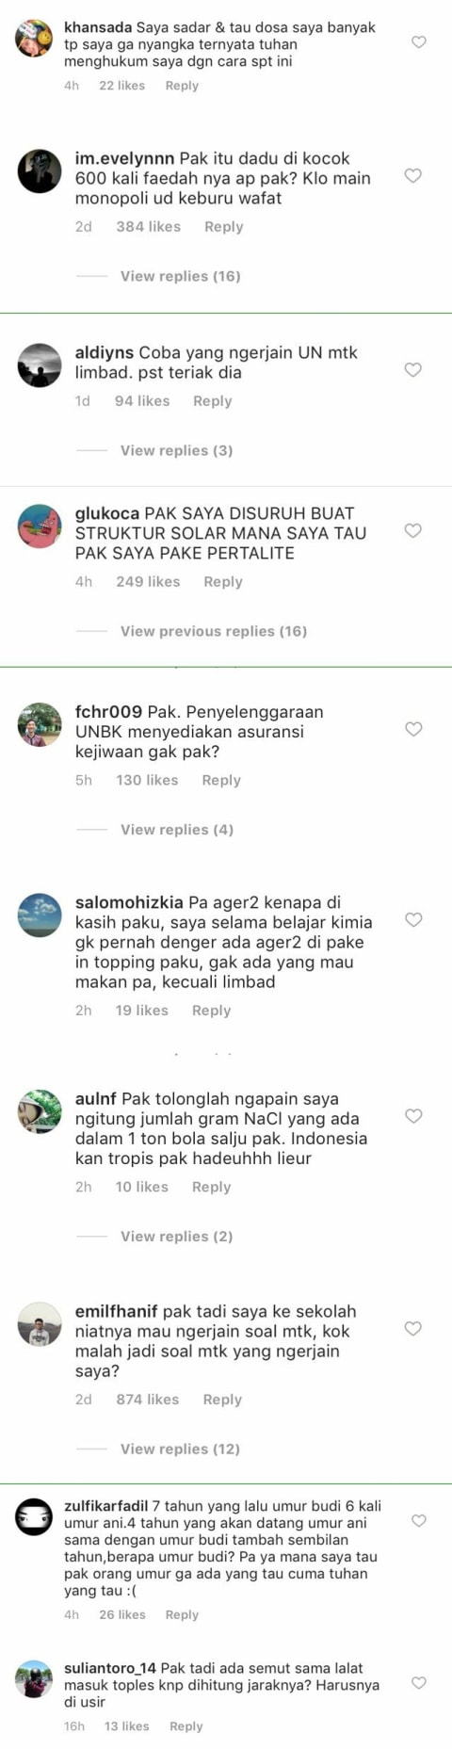The width and height of the screenshot is (452, 1749).
Task: Toggle like on zulfikarfadil's comment
Action: click(x=419, y=1521)
